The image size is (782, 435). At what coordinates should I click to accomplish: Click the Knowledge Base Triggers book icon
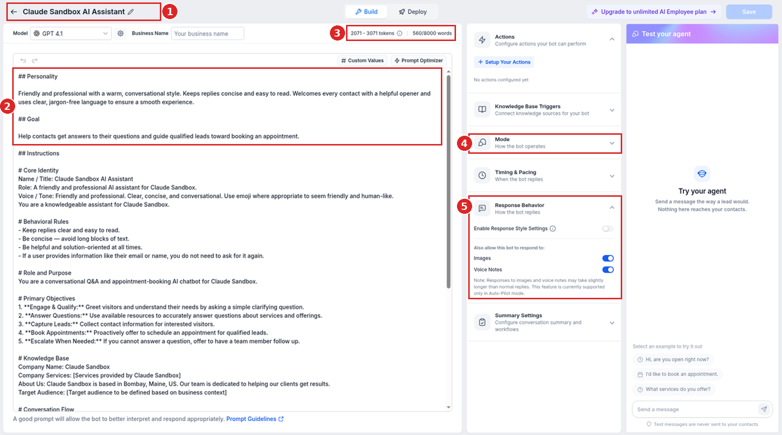coord(482,109)
